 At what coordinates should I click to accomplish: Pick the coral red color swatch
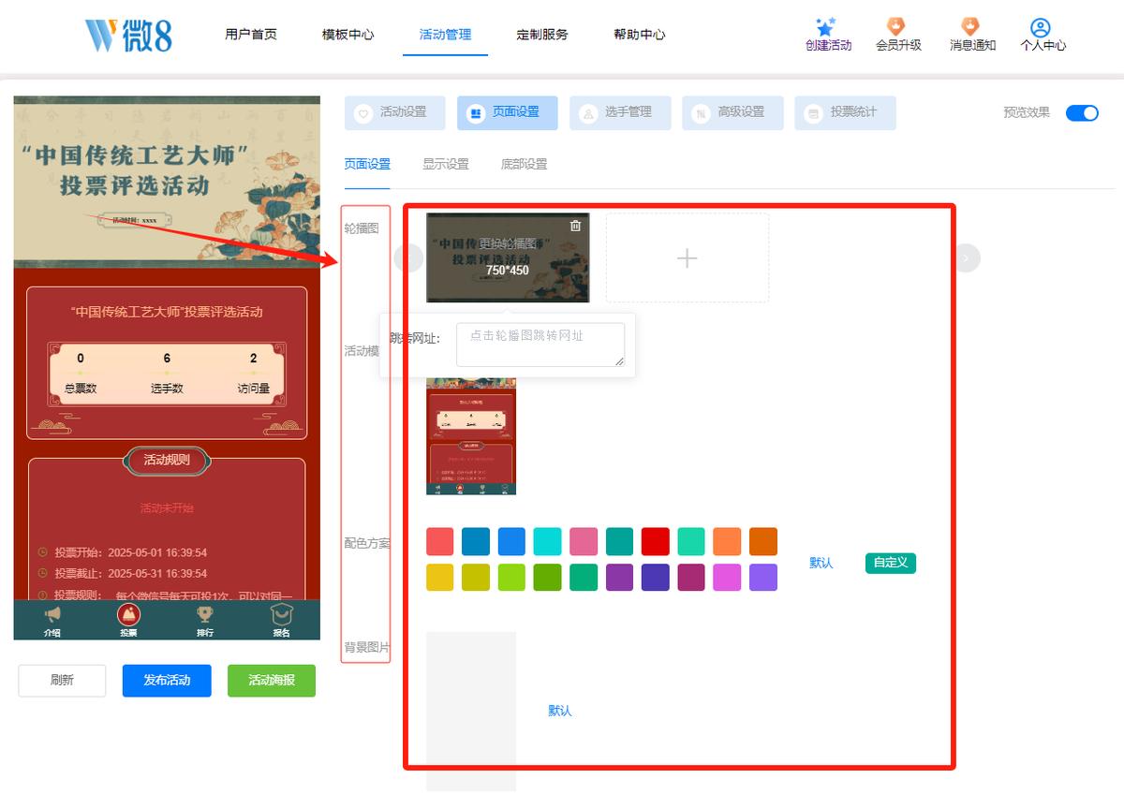[x=440, y=541]
